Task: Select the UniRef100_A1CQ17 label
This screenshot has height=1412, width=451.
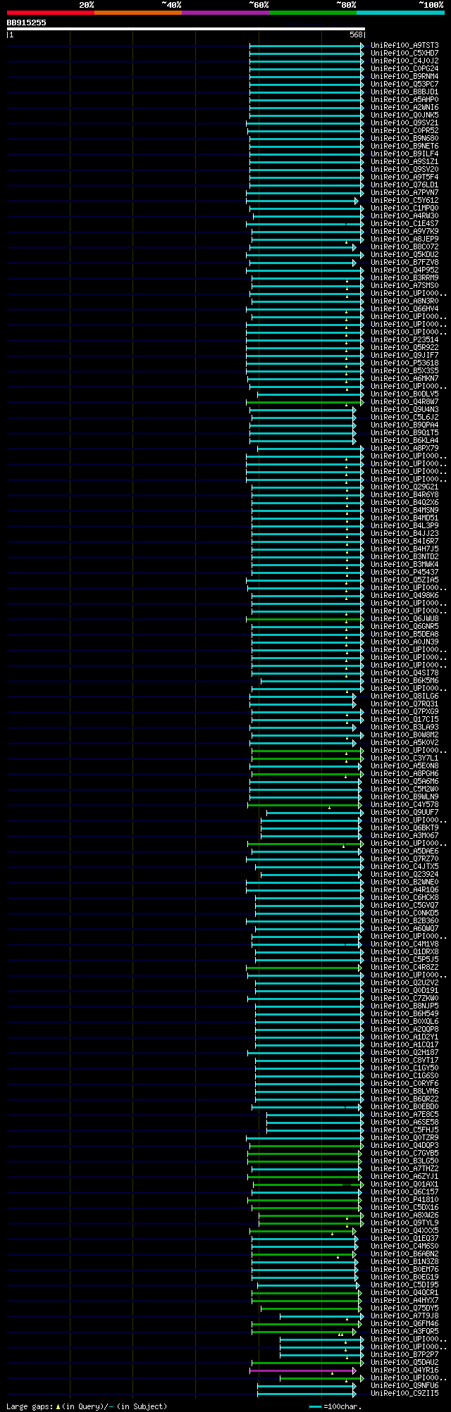Action: (404, 1044)
